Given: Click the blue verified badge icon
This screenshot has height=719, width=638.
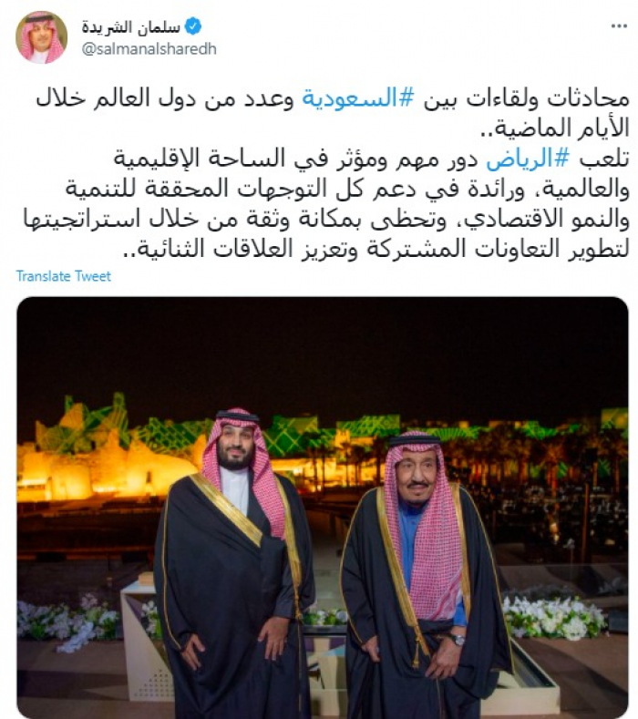Looking at the screenshot, I should (193, 27).
